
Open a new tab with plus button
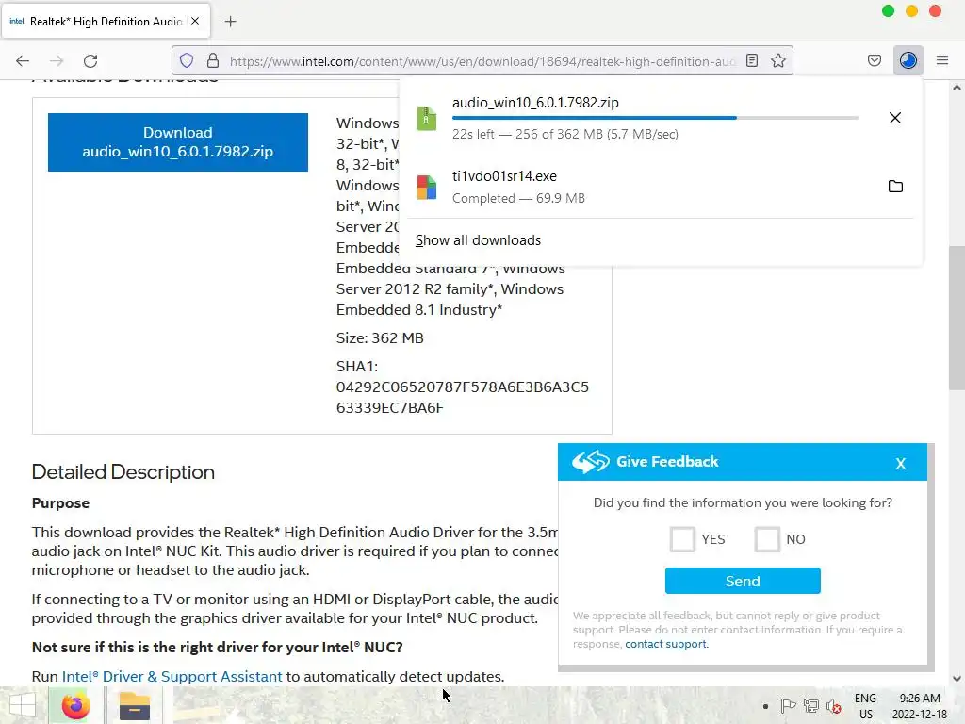click(x=230, y=22)
